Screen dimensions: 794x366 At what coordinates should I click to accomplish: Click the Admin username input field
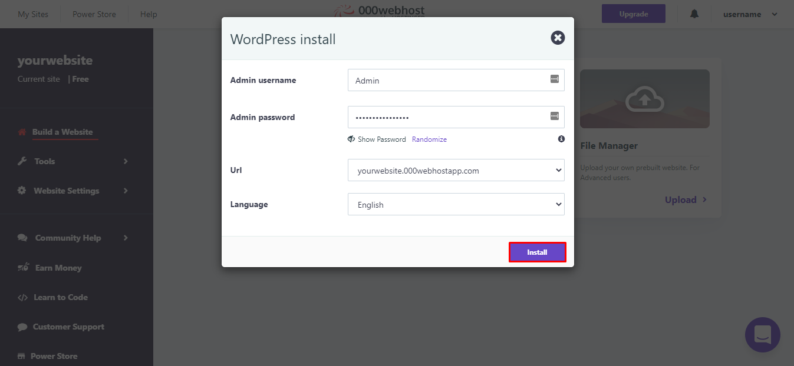pos(448,79)
